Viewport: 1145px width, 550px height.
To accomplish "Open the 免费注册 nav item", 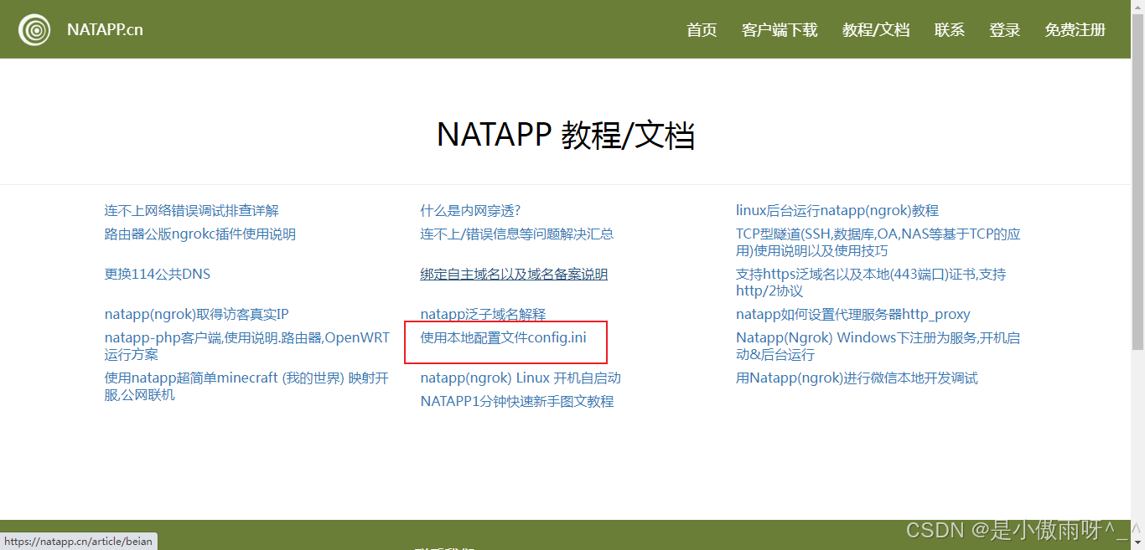I will click(x=1075, y=30).
